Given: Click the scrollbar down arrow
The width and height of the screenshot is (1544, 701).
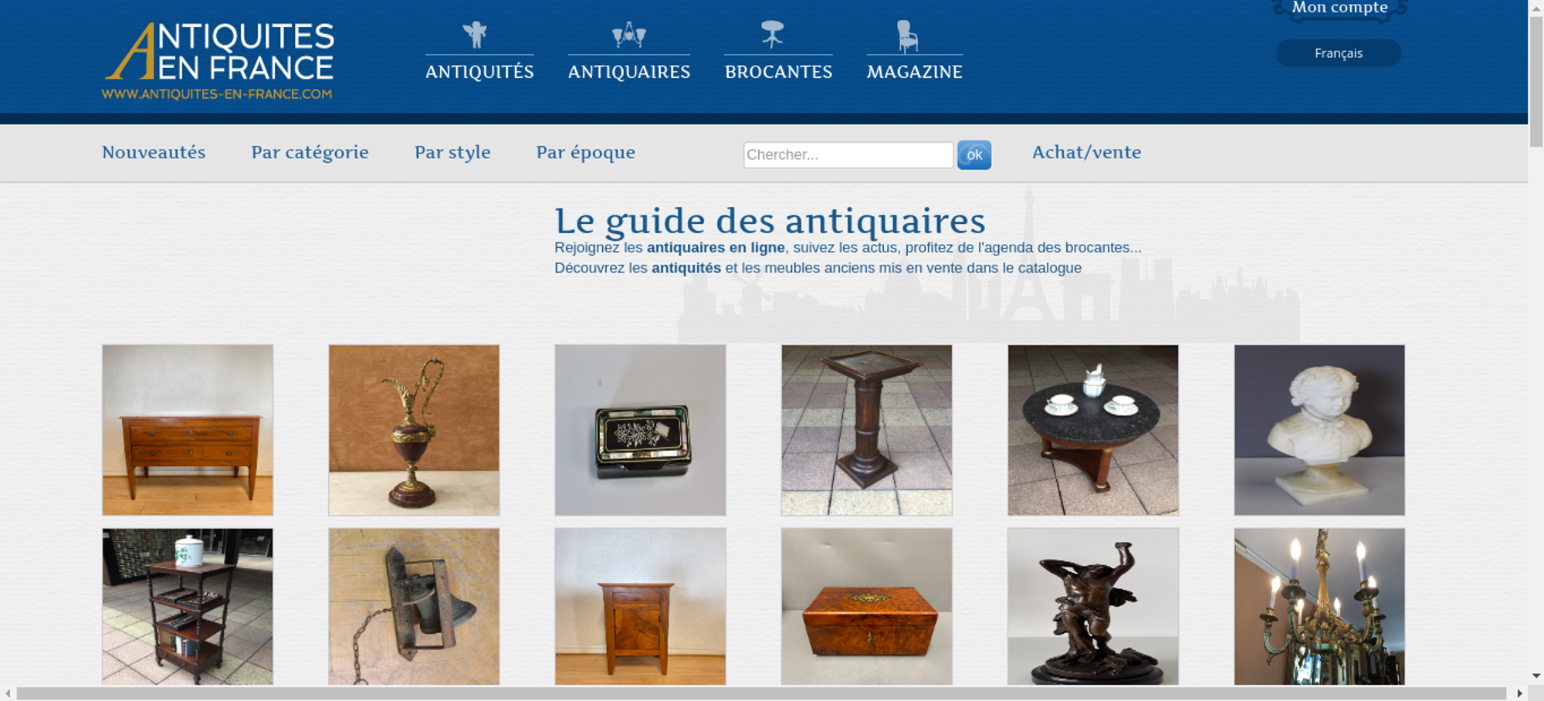Looking at the screenshot, I should 1536,676.
